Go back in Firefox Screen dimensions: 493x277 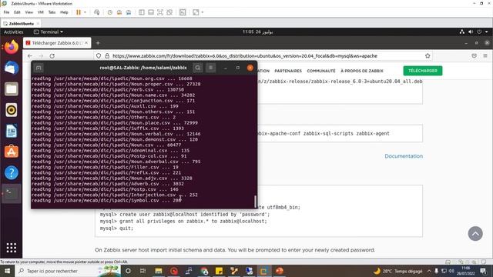30,56
